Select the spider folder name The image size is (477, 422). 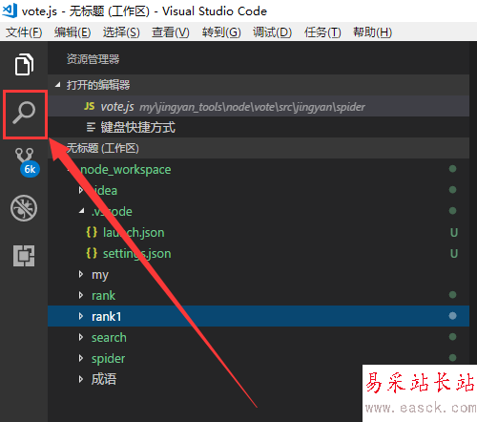(108, 359)
